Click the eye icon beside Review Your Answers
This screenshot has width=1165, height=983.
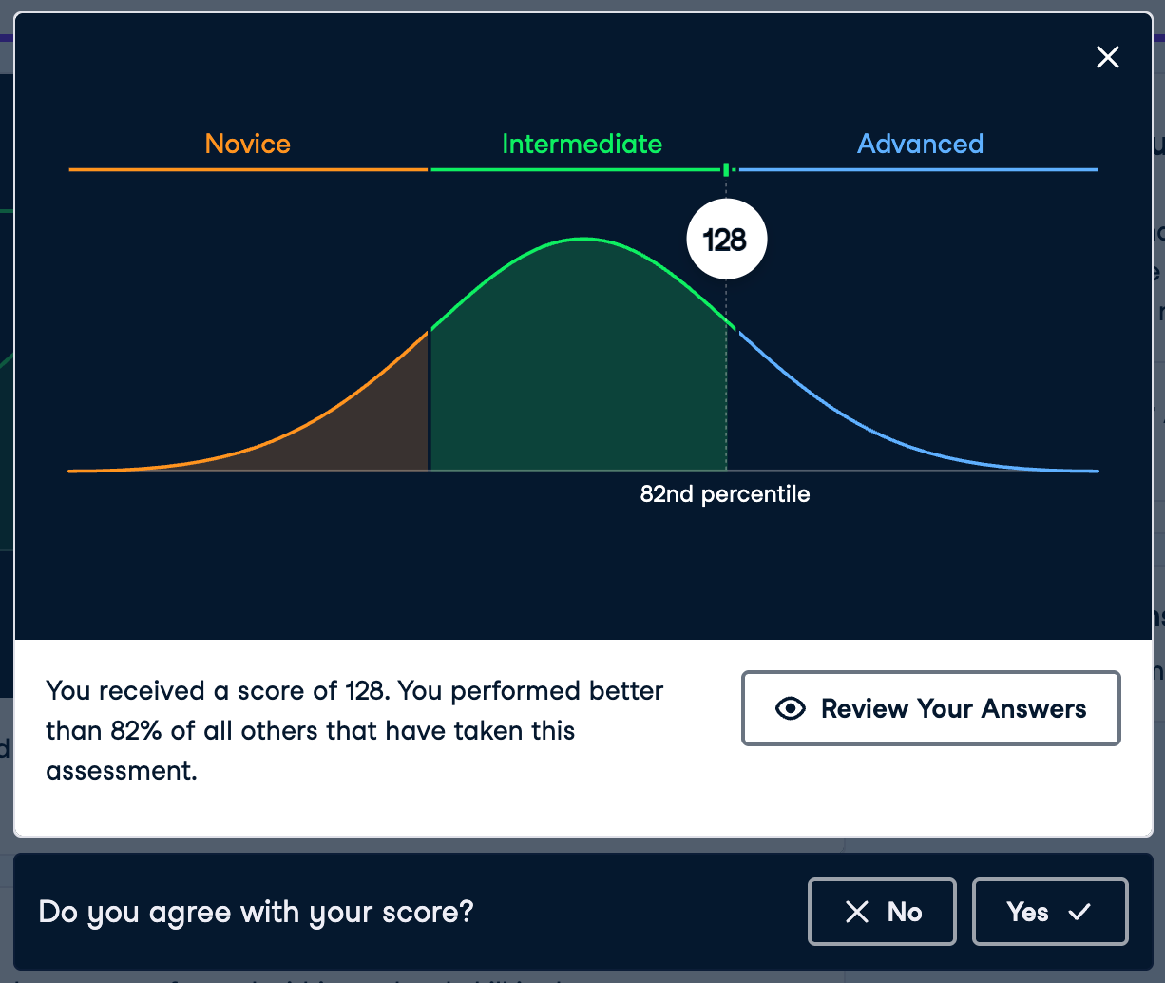pyautogui.click(x=791, y=709)
